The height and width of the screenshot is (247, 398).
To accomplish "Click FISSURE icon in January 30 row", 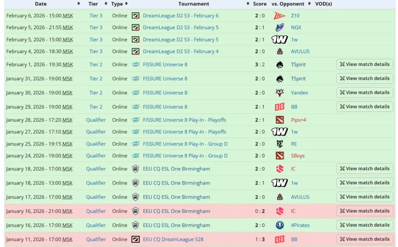I will point(136,93).
